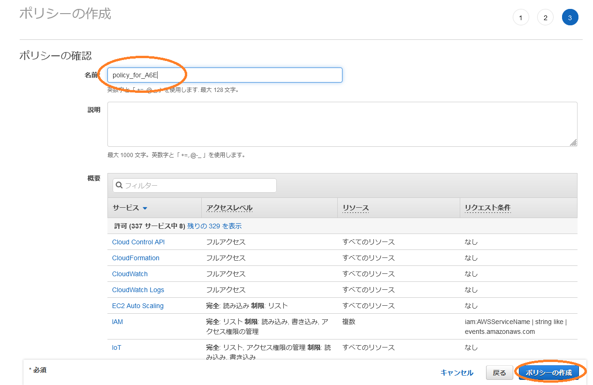Show the remaining 329 services
Screen dimensions: 593x385
click(x=214, y=226)
